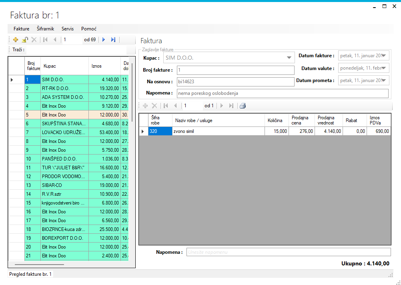401x285 pixels.
Task: Open the Datum prometa date dropdown
Action: point(384,80)
